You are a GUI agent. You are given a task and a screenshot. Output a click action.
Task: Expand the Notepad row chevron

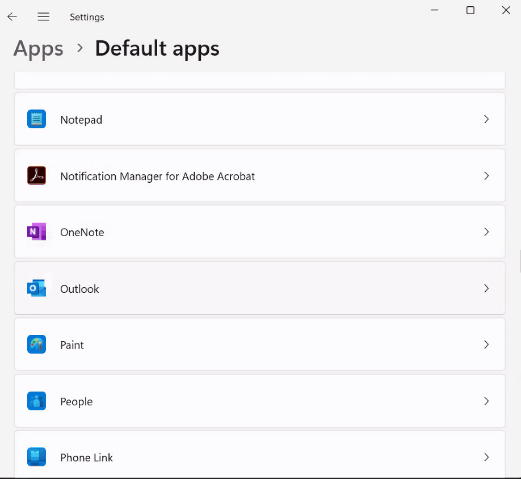pos(486,119)
